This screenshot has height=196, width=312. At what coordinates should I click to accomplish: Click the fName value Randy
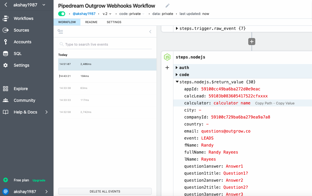point(207,145)
